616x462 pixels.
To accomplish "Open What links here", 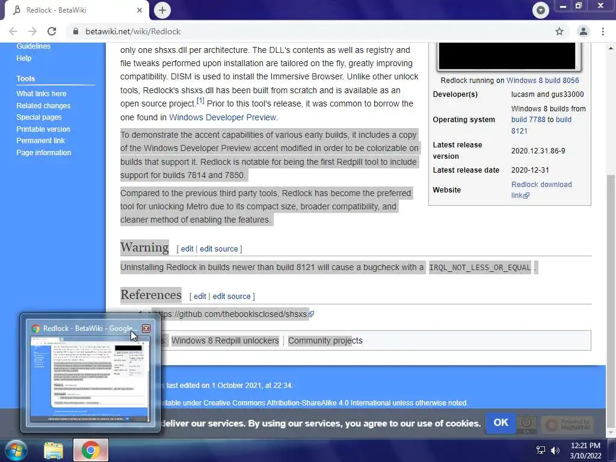I will pos(42,93).
